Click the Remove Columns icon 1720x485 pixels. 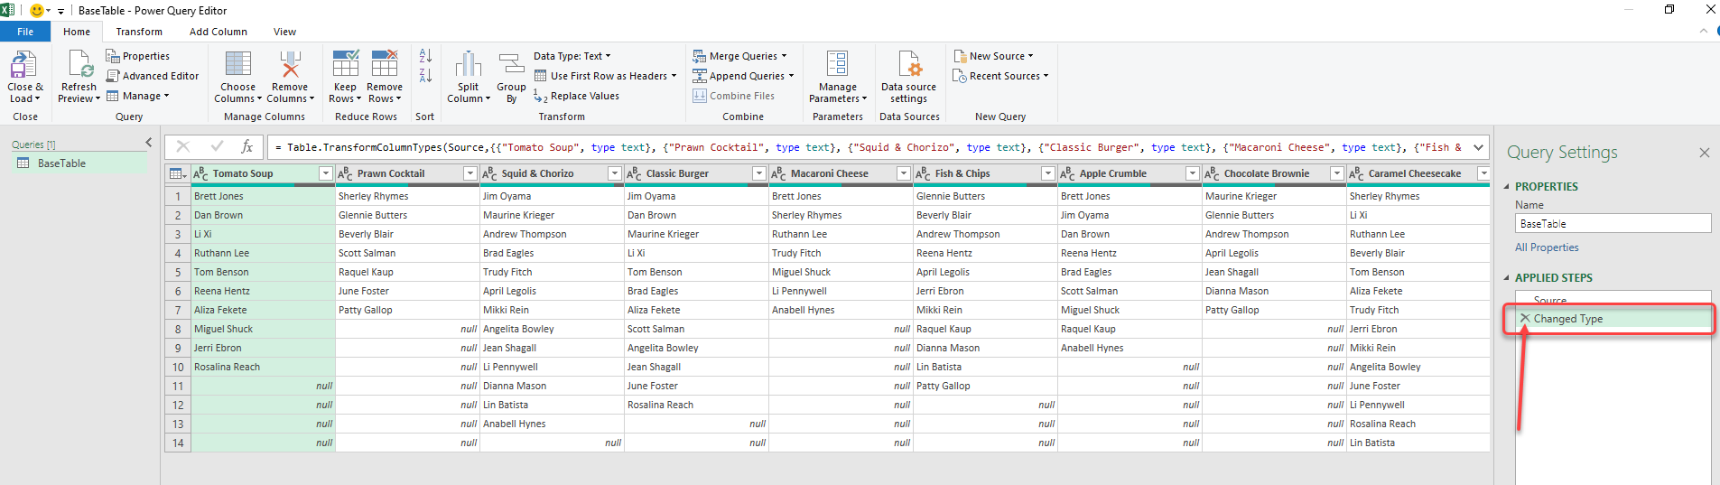click(290, 65)
